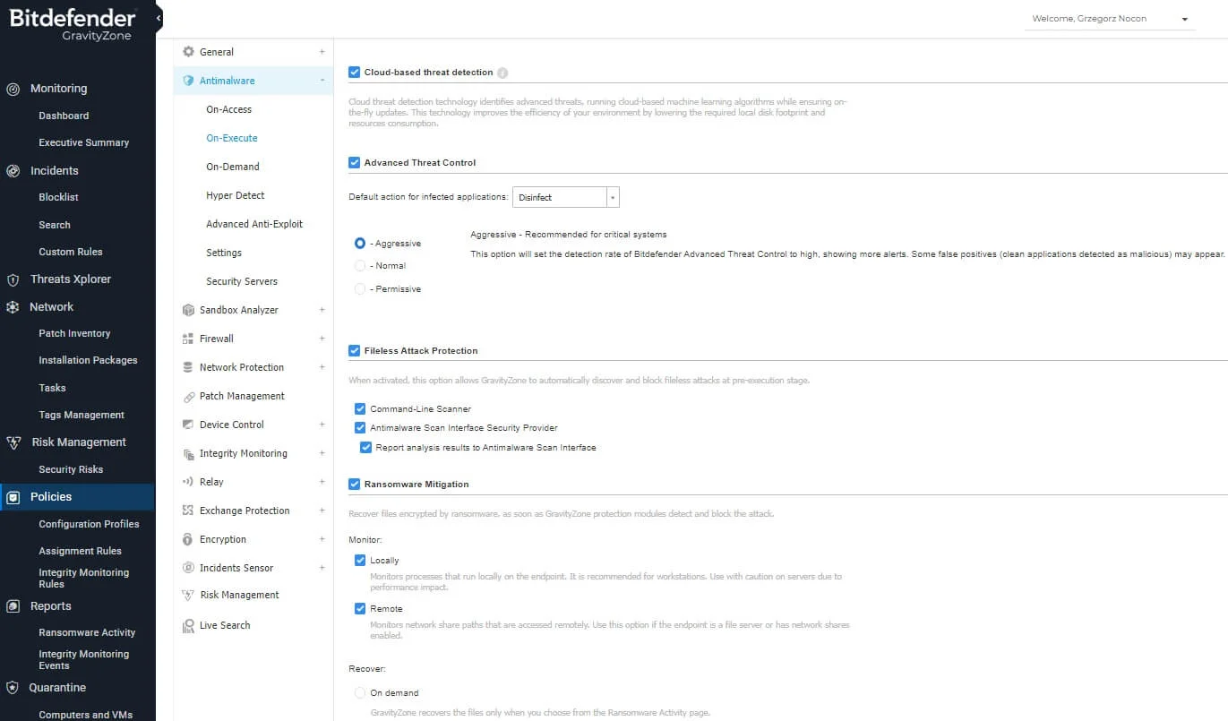
Task: Select the Threats Xplorer icon
Action: (11, 279)
